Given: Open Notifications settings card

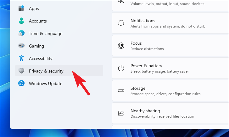Looking at the screenshot, I should [170, 23].
